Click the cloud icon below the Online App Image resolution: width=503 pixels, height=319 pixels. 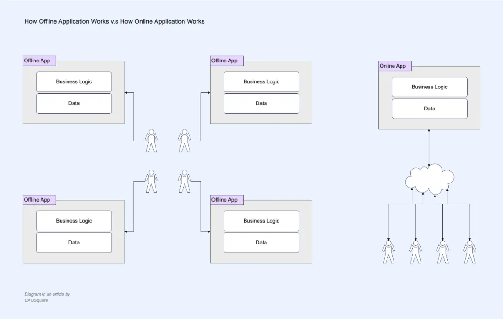429,179
